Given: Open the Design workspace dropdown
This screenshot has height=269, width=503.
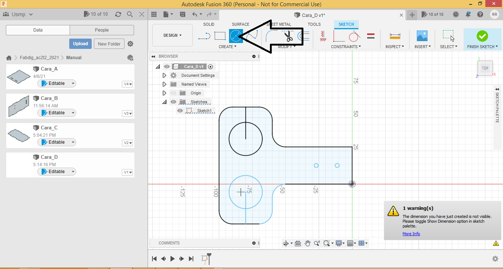Looking at the screenshot, I should [x=172, y=35].
